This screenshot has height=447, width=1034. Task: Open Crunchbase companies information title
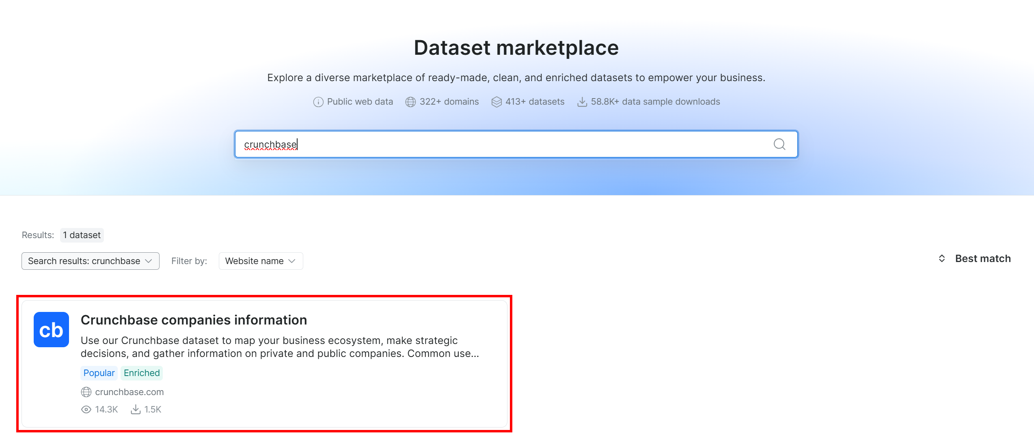tap(194, 320)
